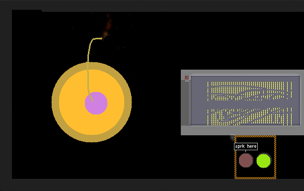The height and width of the screenshot is (191, 304).
Task: Click the small red square on gray panel
Action: point(186,78)
